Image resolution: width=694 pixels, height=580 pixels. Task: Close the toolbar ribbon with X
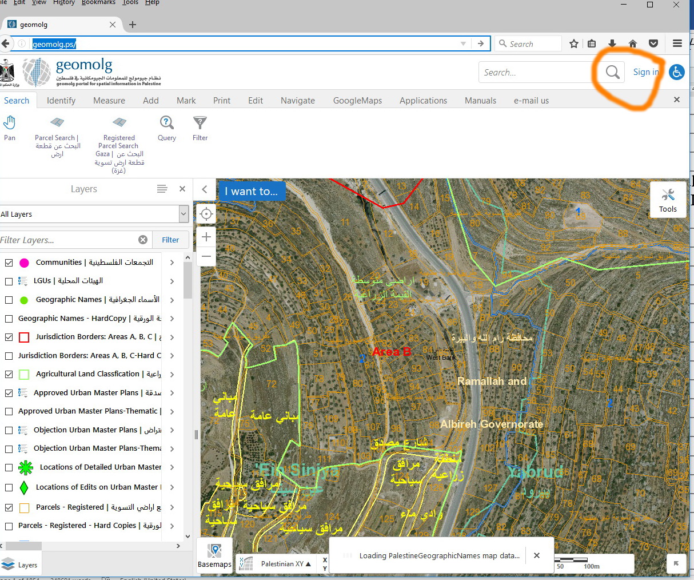click(677, 100)
